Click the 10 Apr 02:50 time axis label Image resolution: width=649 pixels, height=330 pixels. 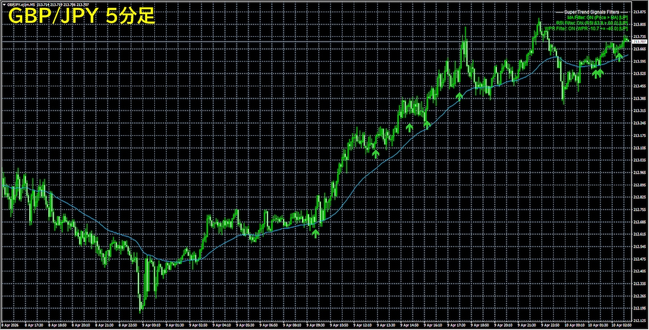pos(621,324)
